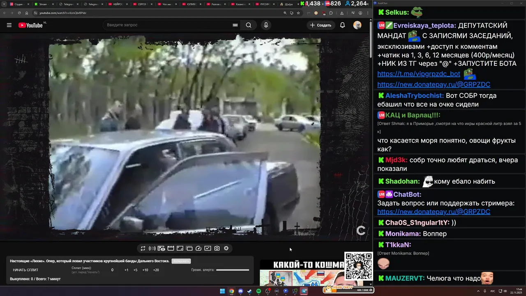Click the browser back arrow
This screenshot has width=526, height=296.
coord(5,13)
